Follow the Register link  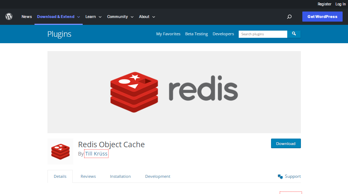click(x=324, y=4)
